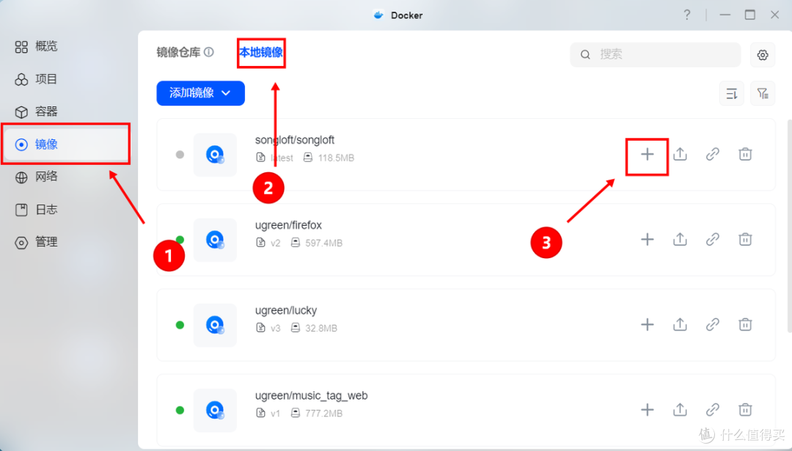Select 镜像 images in sidebar
This screenshot has height=451, width=792.
66,144
